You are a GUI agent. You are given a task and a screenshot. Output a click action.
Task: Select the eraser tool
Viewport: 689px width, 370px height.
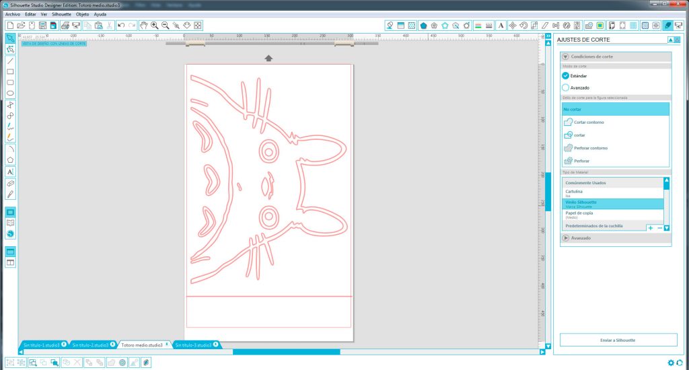[x=10, y=183]
